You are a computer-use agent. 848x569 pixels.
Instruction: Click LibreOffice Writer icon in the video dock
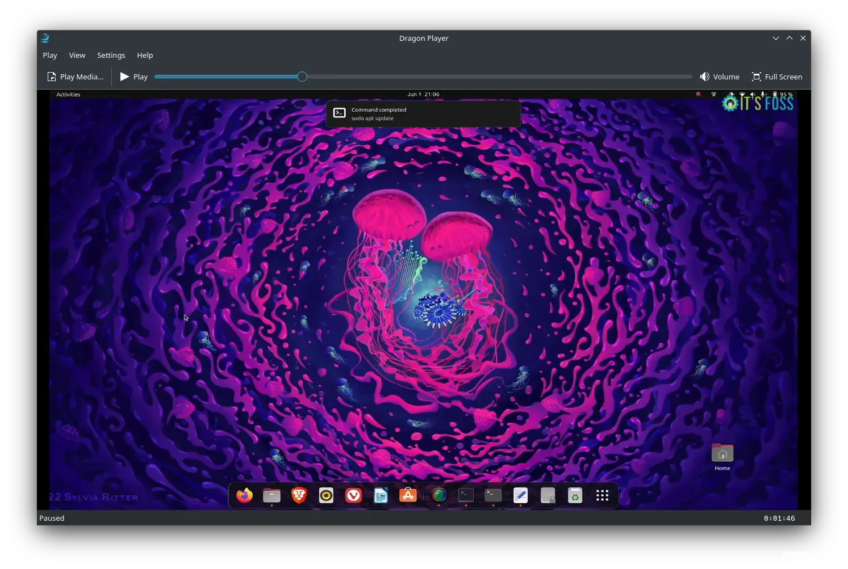point(381,495)
